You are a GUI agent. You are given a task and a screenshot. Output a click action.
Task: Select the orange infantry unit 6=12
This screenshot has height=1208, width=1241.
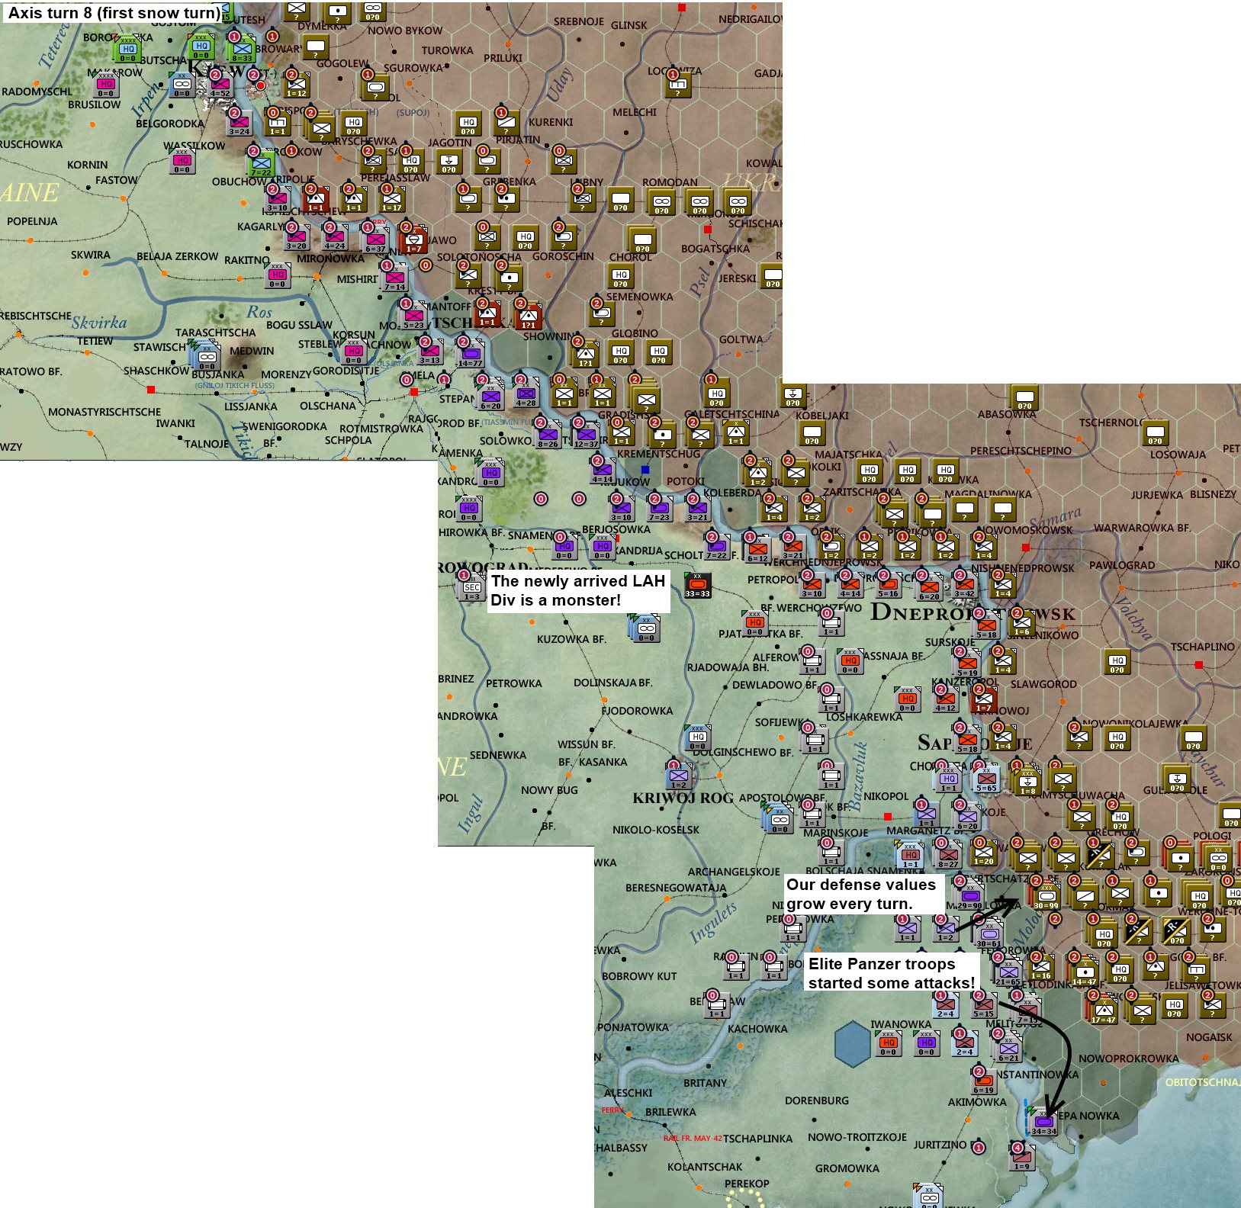pos(758,550)
